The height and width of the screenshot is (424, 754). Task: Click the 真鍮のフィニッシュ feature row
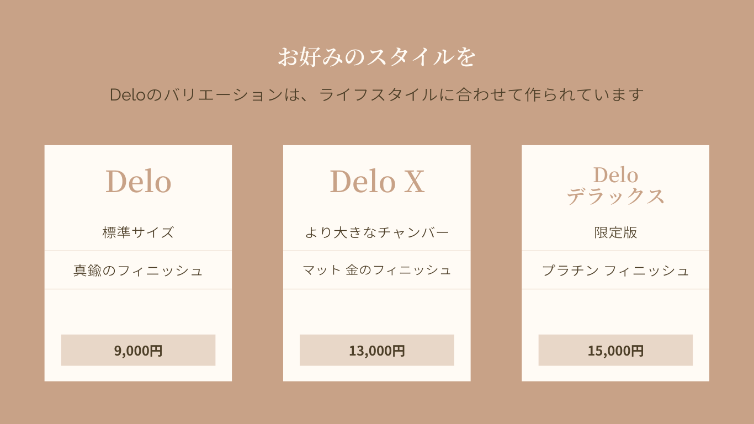point(138,271)
